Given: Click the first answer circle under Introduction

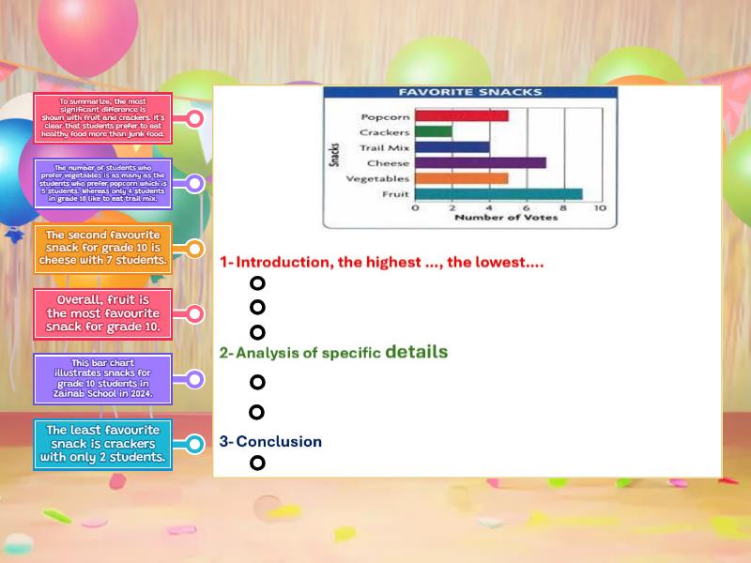Looking at the screenshot, I should 257,282.
